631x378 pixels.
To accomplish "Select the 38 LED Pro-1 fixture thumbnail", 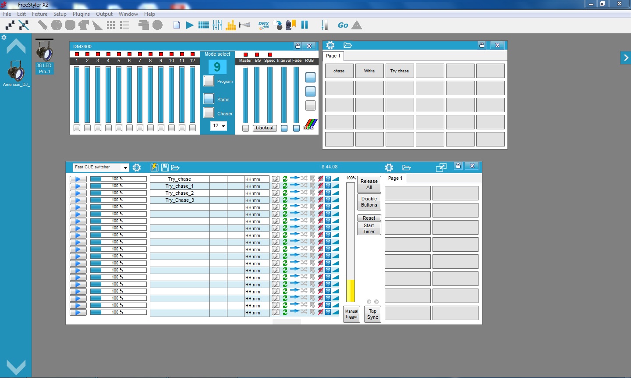I will pyautogui.click(x=44, y=53).
